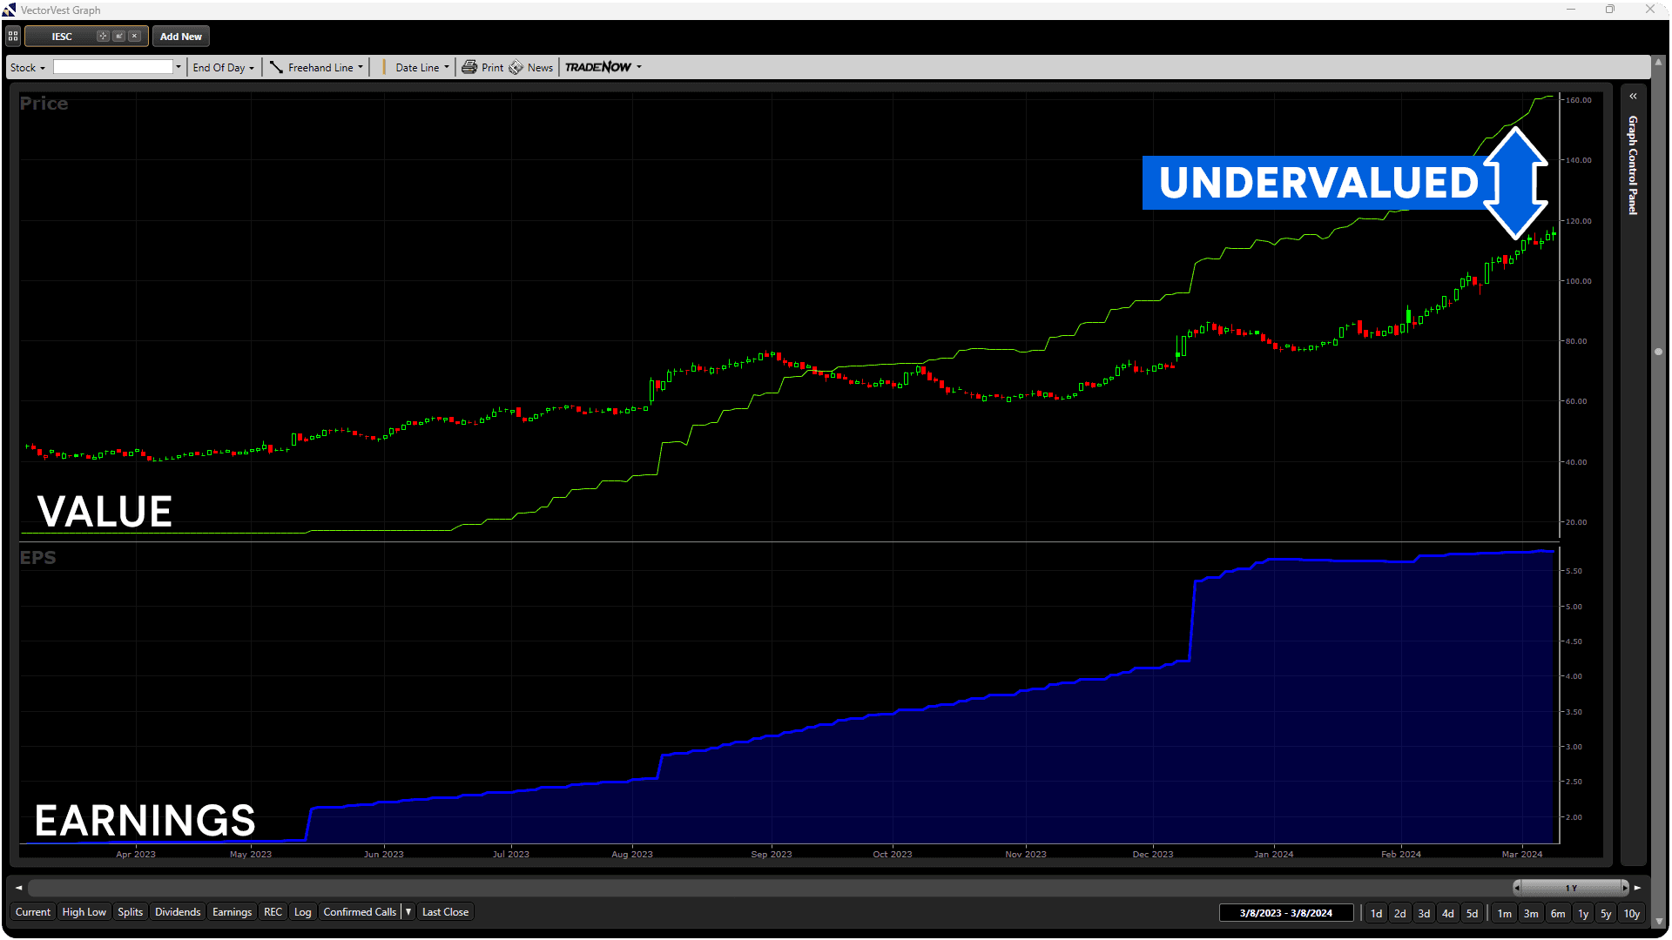1672x940 pixels.
Task: Open the News icon
Action: click(x=516, y=67)
